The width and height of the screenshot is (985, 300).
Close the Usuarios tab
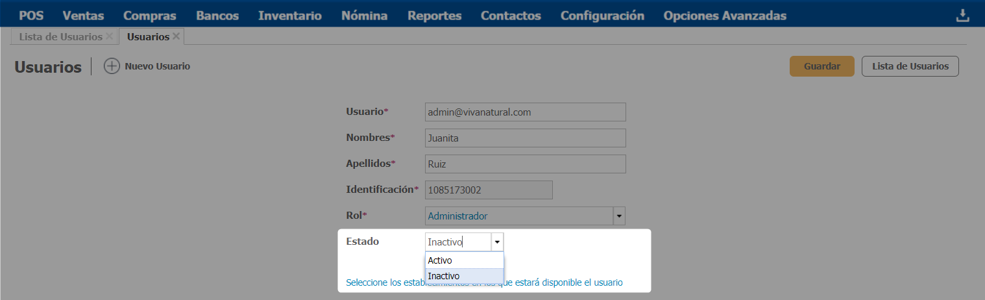pyautogui.click(x=176, y=36)
